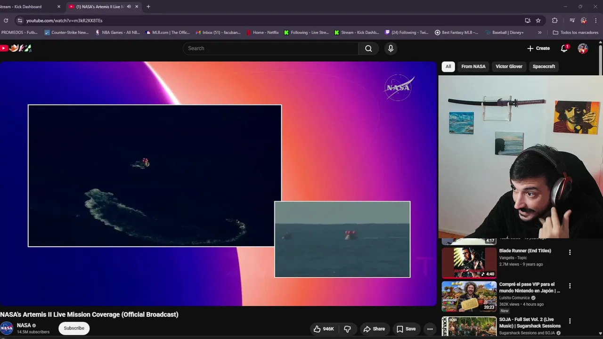Open the Home - Netflix bookmark
Viewport: 603px width, 339px height.
263,32
